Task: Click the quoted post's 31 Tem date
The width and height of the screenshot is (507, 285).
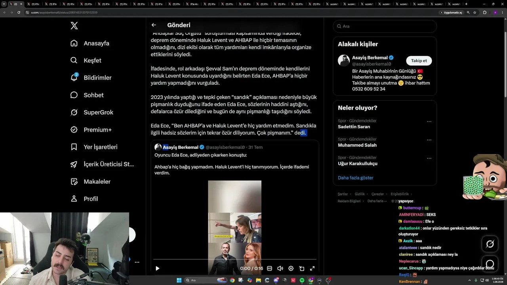Action: [255, 147]
